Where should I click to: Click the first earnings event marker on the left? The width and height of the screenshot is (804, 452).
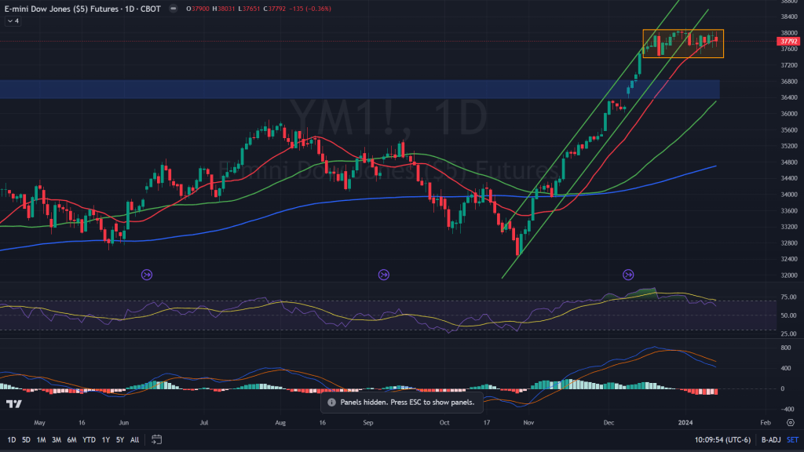(147, 275)
